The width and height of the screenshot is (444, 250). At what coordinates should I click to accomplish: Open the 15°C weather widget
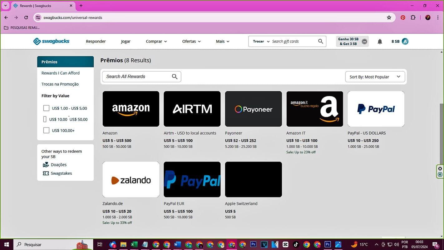coord(360,244)
